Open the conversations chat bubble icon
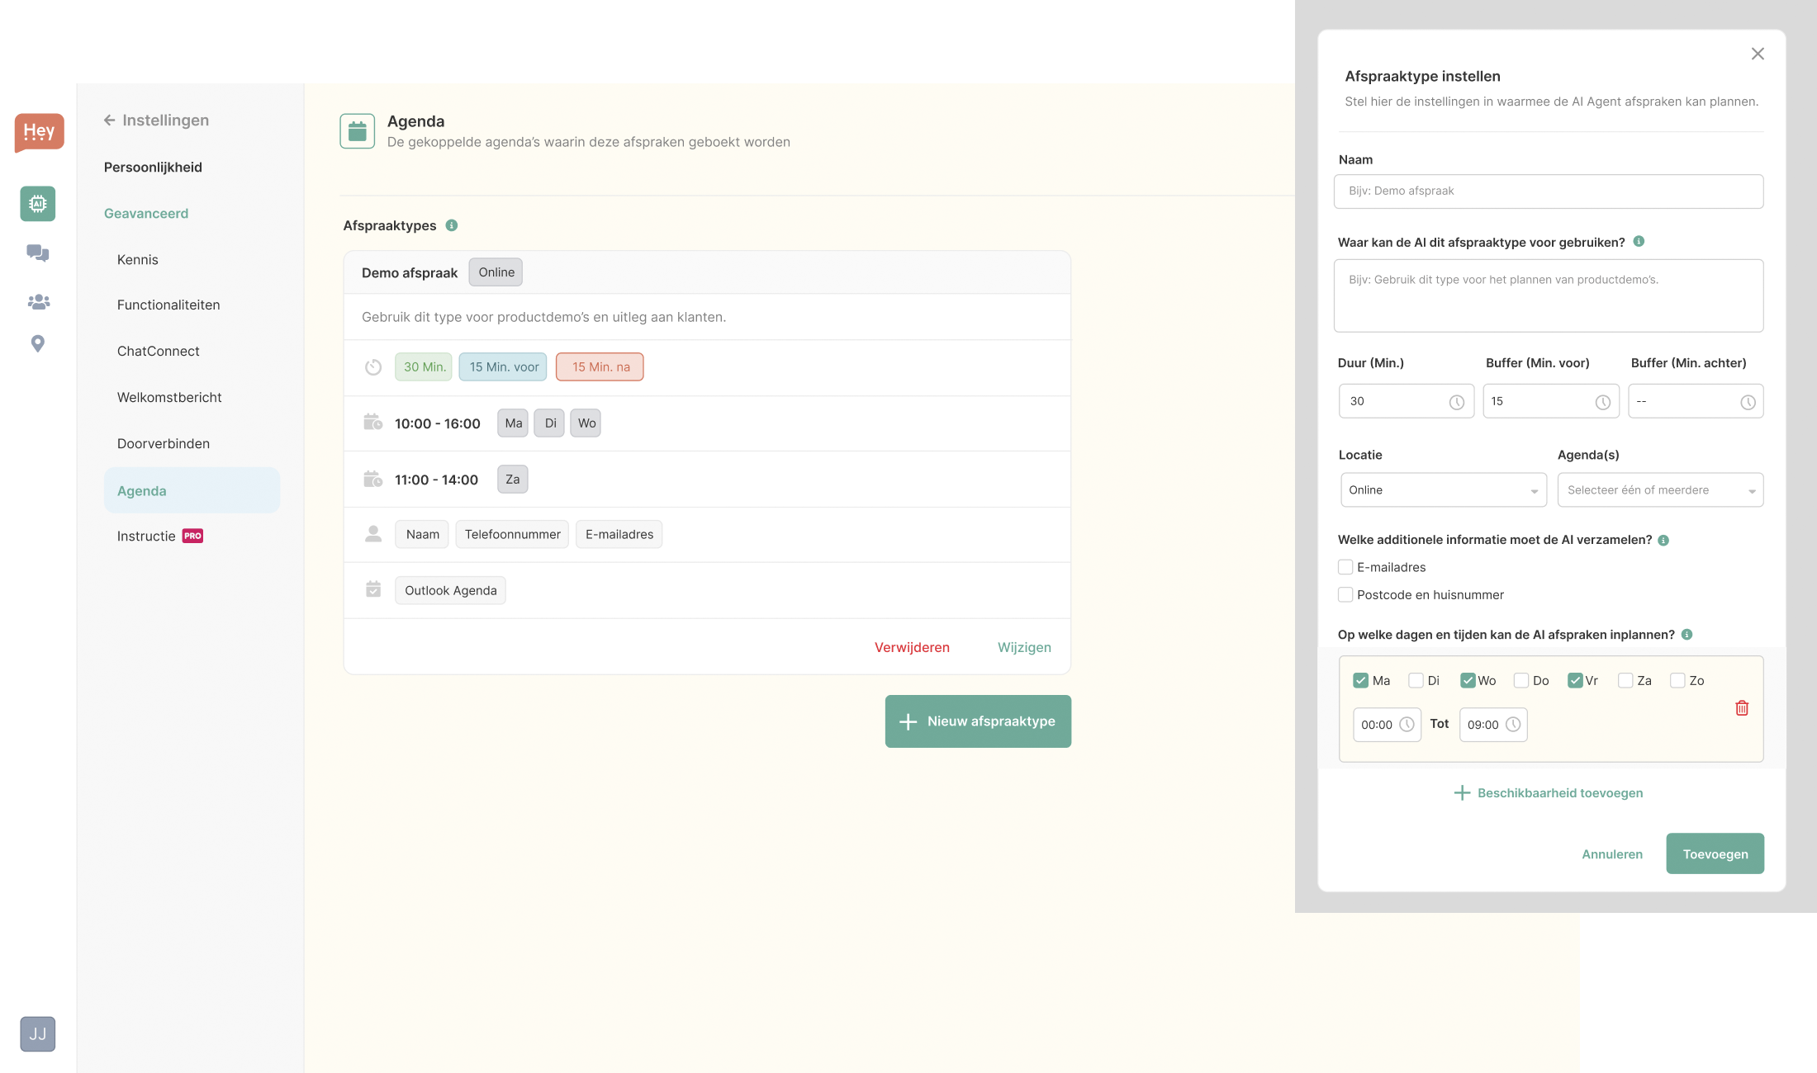This screenshot has height=1073, width=1817. pyautogui.click(x=38, y=253)
